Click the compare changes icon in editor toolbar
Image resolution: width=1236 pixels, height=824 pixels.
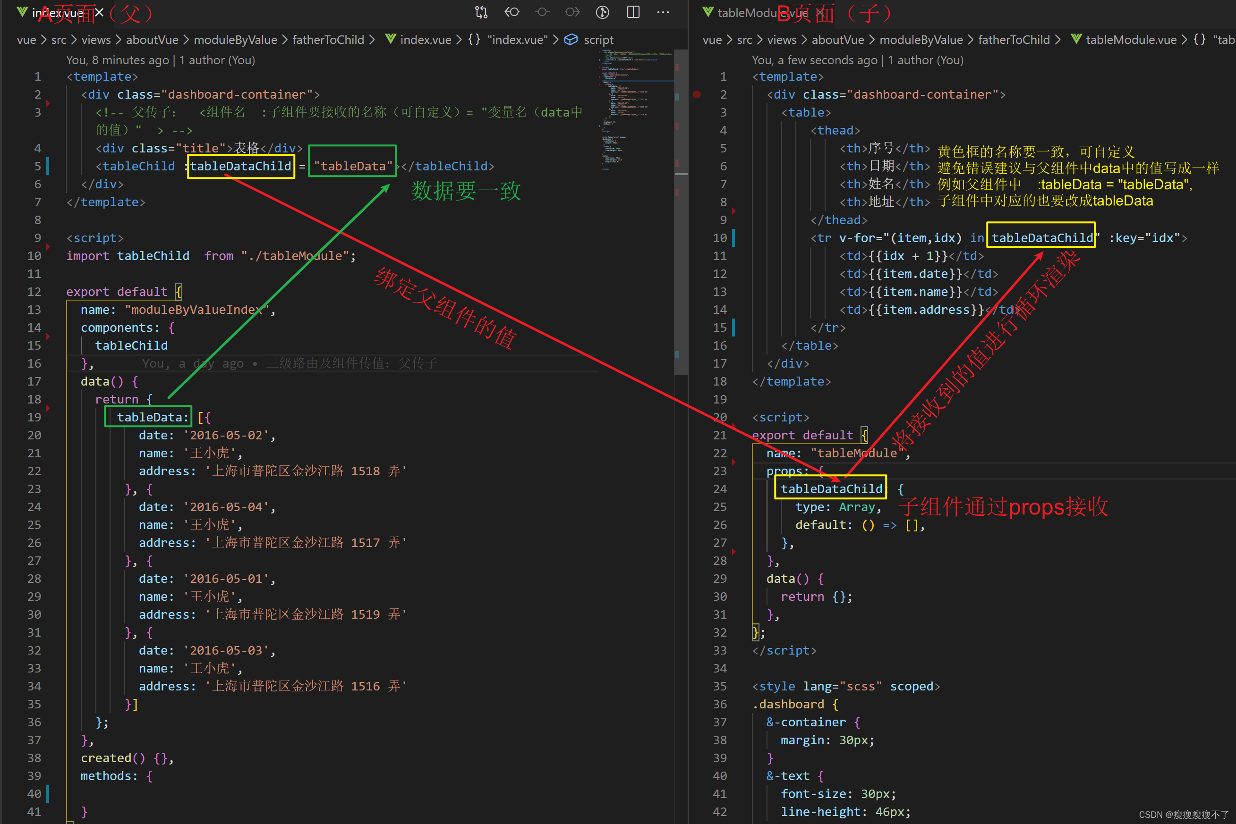click(481, 12)
